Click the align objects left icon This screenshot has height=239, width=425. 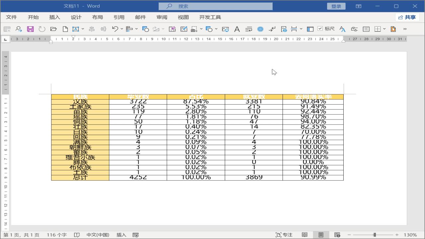[x=129, y=29]
